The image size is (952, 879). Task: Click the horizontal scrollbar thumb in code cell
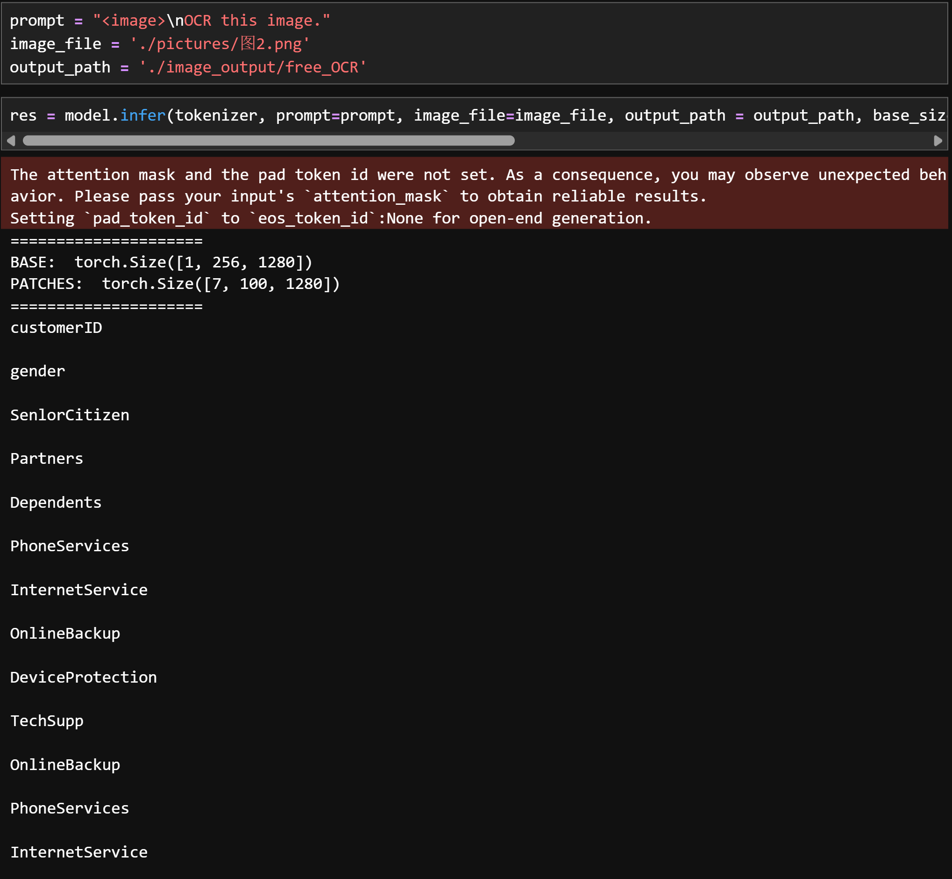269,140
